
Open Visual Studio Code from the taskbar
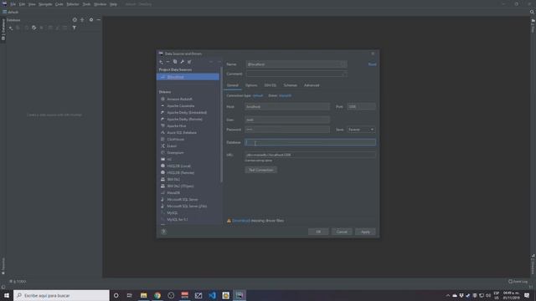(x=212, y=295)
